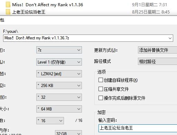Open compression level Level 1 dropdown

[59, 62]
